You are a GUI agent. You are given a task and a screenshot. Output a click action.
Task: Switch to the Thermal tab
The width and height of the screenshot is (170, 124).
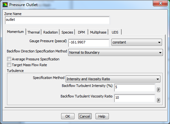coord(33,32)
